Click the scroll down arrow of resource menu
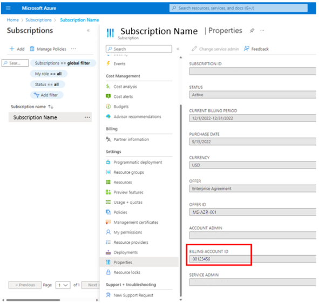319x303 pixels. tap(181, 300)
